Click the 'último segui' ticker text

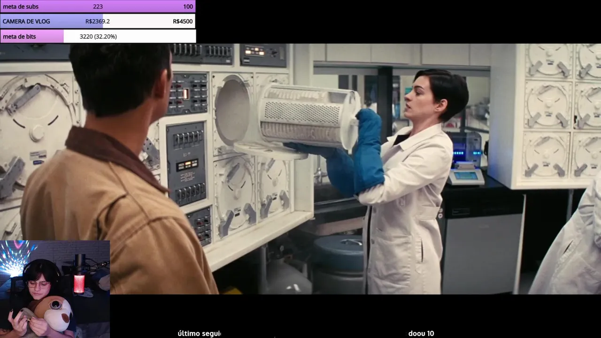[199, 333]
